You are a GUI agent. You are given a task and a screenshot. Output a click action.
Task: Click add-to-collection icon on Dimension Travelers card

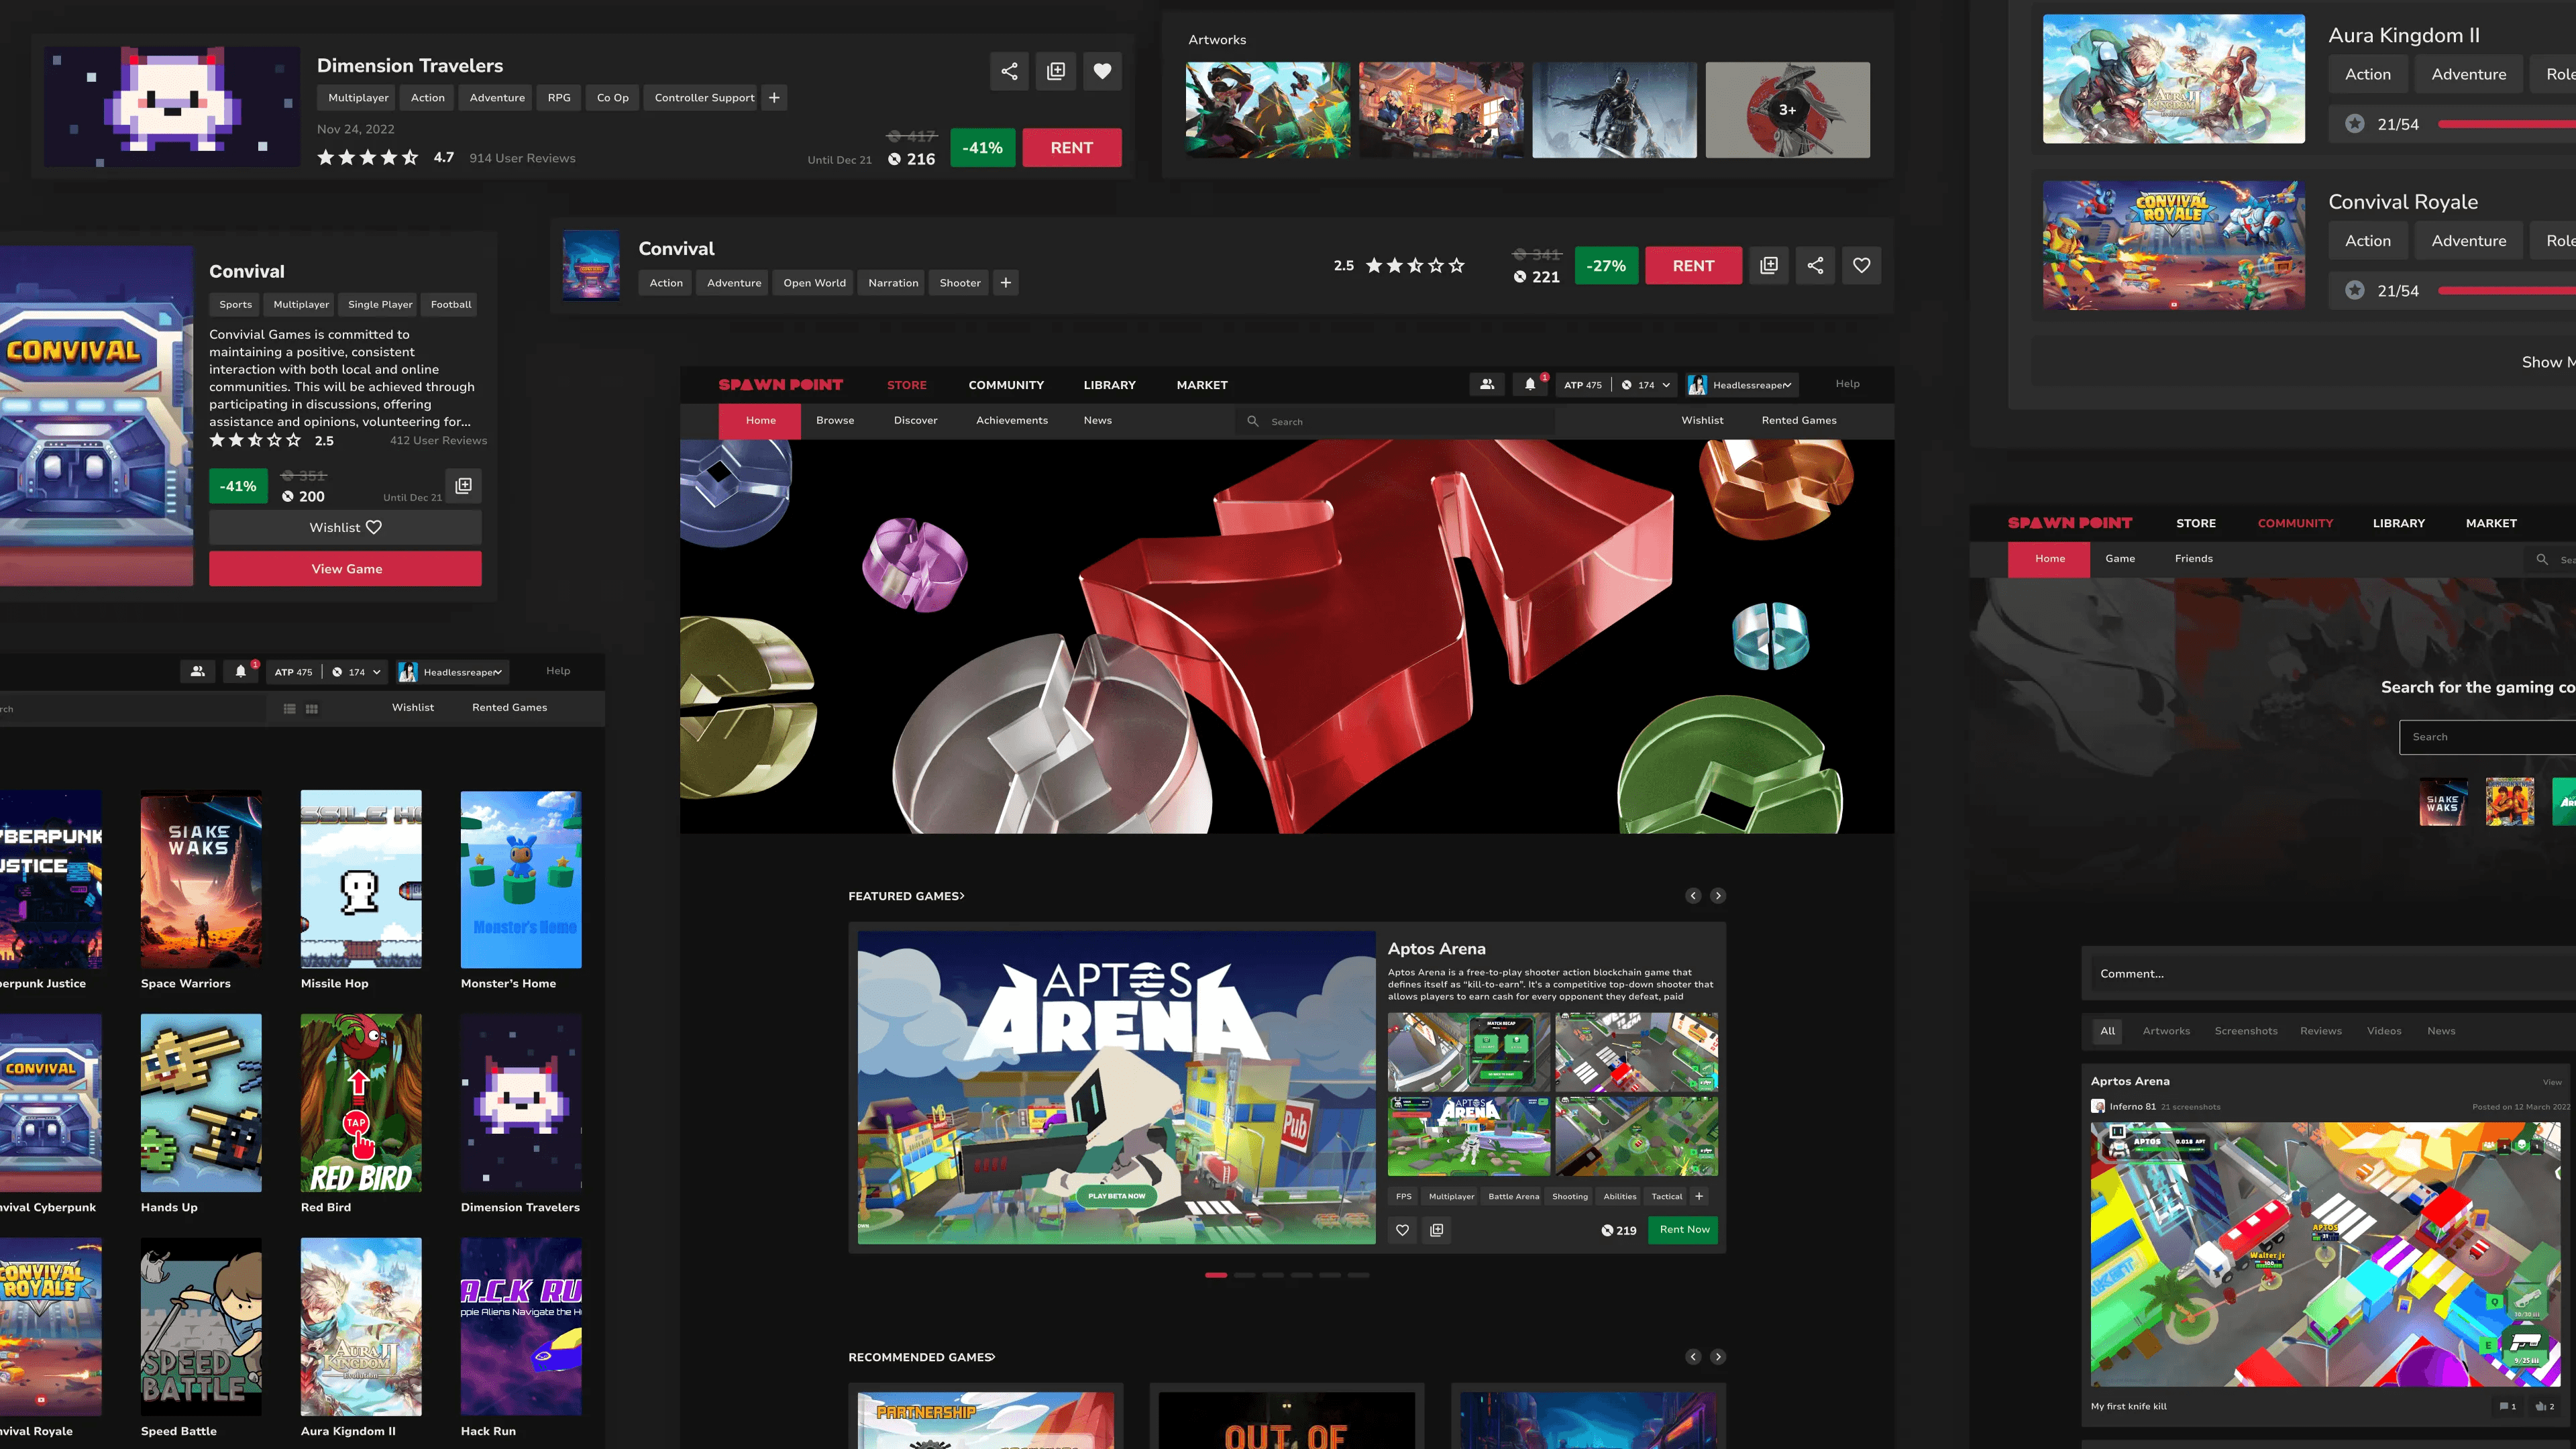coord(1056,71)
